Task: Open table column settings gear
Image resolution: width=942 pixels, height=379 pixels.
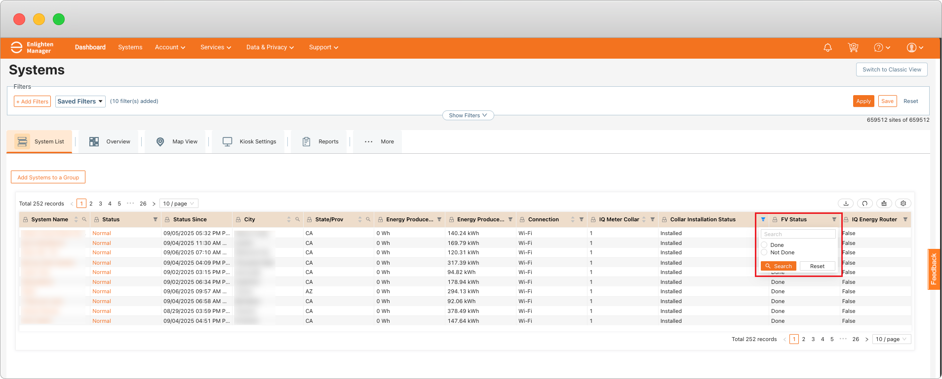Action: 903,204
